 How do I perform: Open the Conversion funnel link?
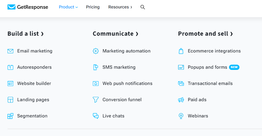(x=122, y=100)
